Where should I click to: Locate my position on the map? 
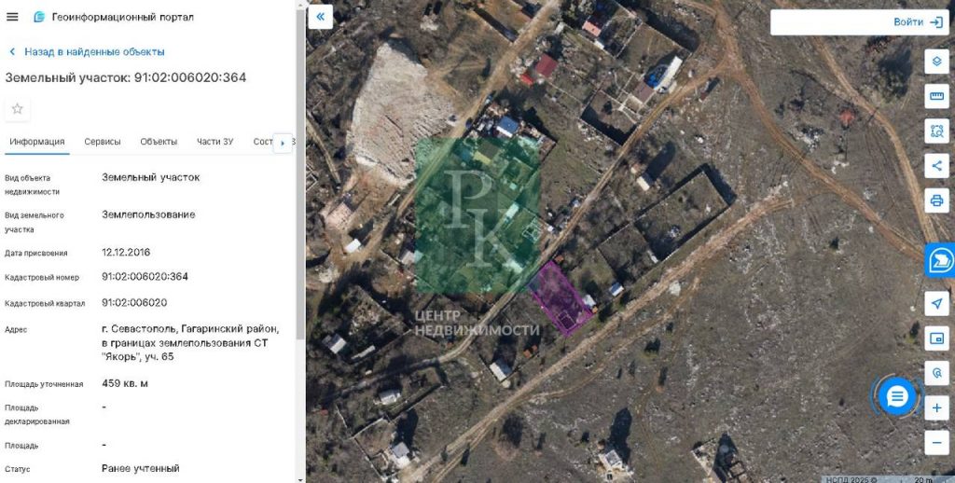point(936,303)
